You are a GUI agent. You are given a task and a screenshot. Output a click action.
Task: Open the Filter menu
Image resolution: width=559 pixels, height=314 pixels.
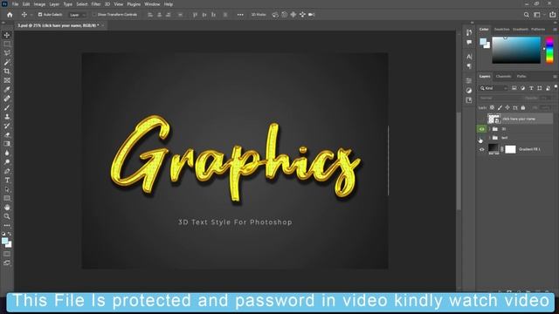[96, 4]
